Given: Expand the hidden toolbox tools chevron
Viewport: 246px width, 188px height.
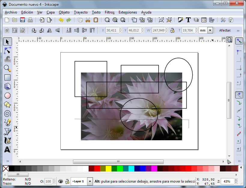Looking at the screenshot, I should [x=8, y=161].
